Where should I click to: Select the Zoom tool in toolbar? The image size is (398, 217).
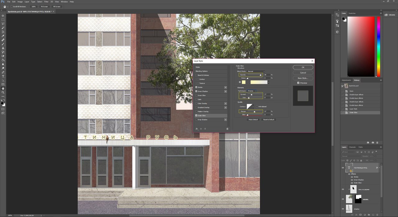[3, 92]
